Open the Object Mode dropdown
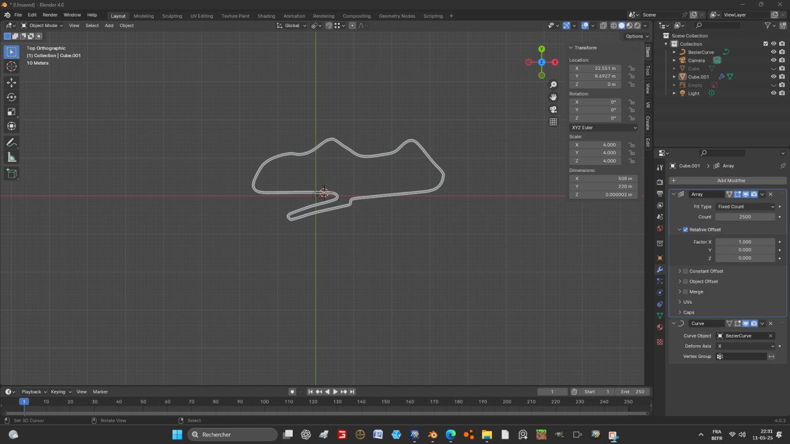The width and height of the screenshot is (790, 444). pyautogui.click(x=43, y=25)
